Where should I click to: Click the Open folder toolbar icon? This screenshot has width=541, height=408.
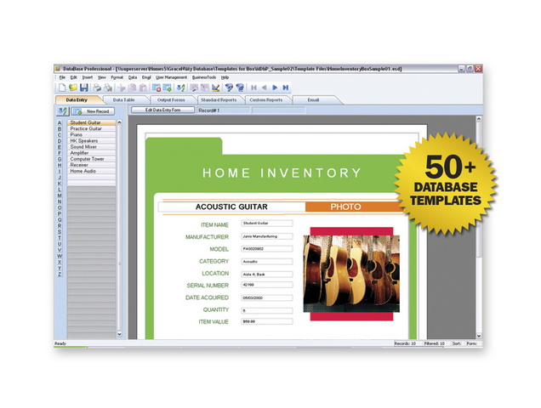tap(73, 88)
